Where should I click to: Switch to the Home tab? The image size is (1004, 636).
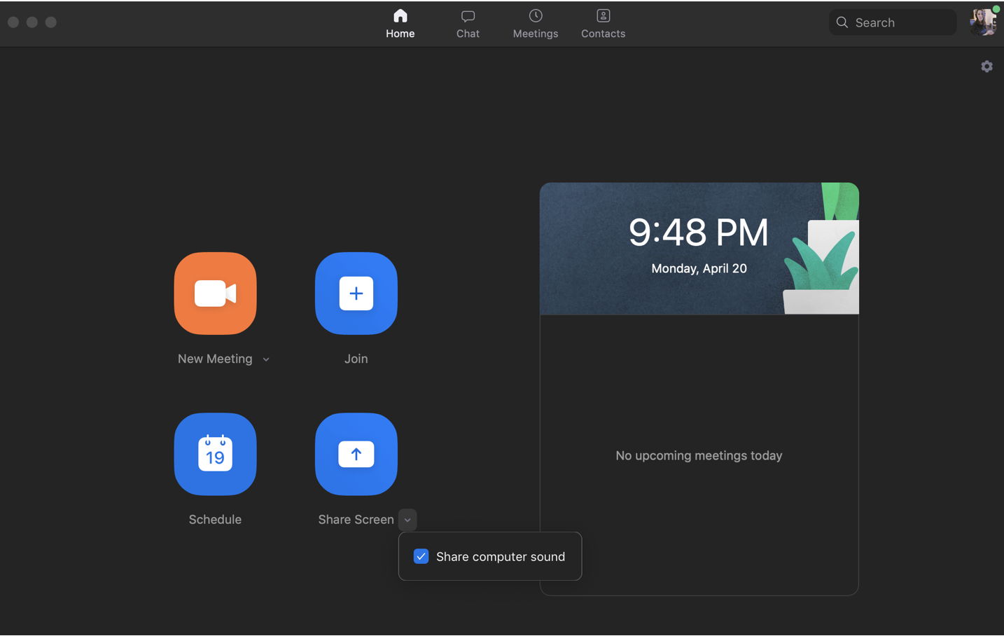pos(400,23)
